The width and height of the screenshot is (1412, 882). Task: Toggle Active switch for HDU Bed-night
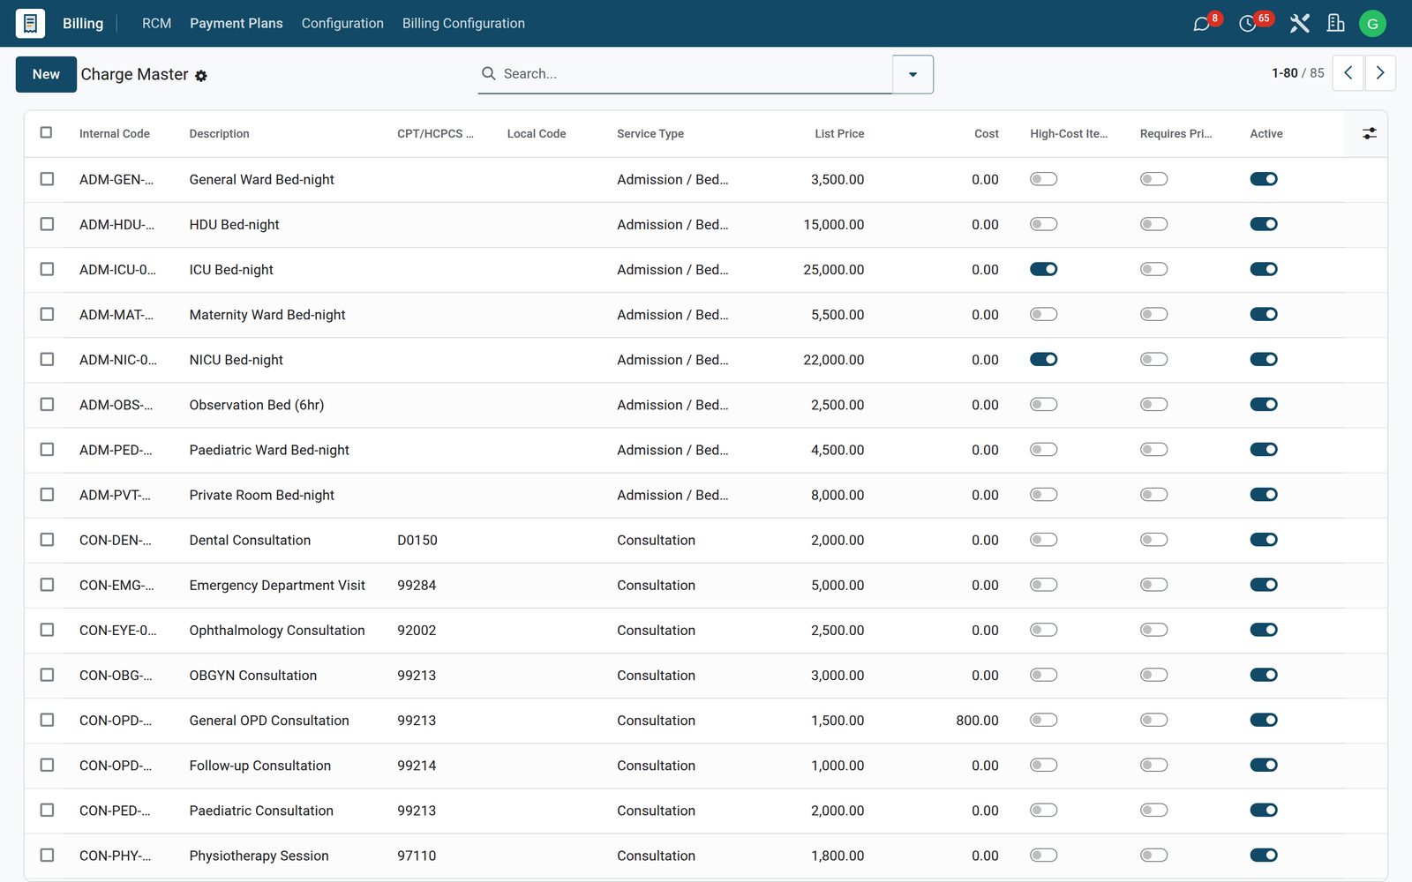tap(1264, 224)
